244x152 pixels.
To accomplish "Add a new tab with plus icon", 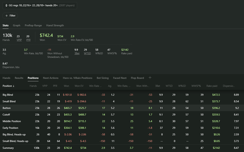I will pos(150,78).
